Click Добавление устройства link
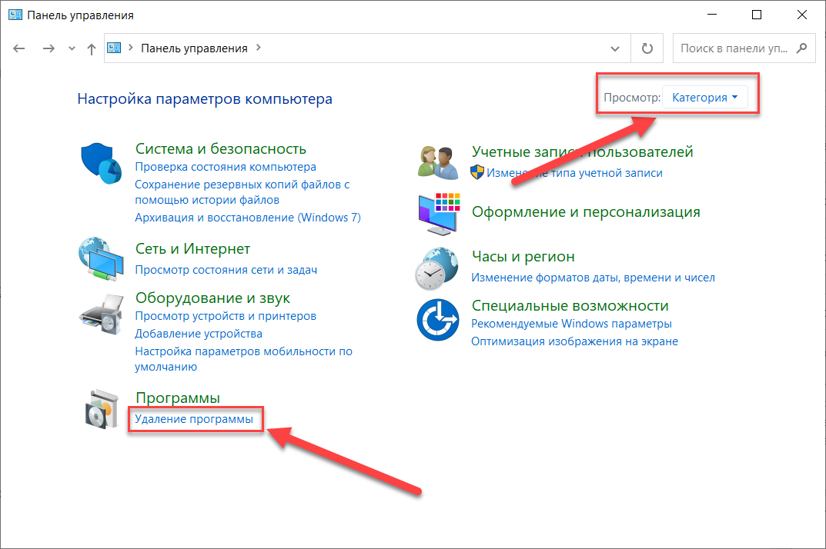 coord(199,334)
